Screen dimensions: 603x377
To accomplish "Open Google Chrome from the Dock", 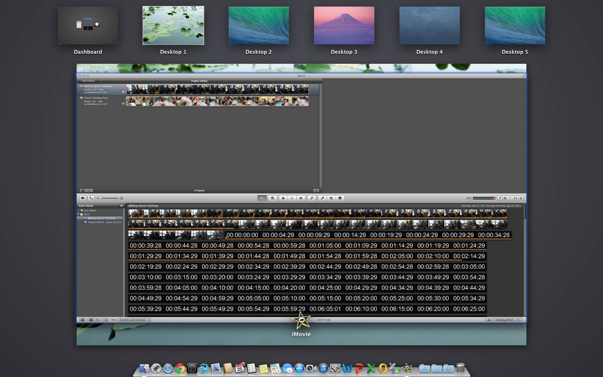I will coord(180,368).
